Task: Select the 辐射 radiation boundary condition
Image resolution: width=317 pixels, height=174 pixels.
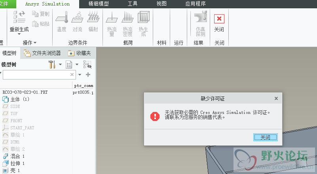Action: (93, 22)
